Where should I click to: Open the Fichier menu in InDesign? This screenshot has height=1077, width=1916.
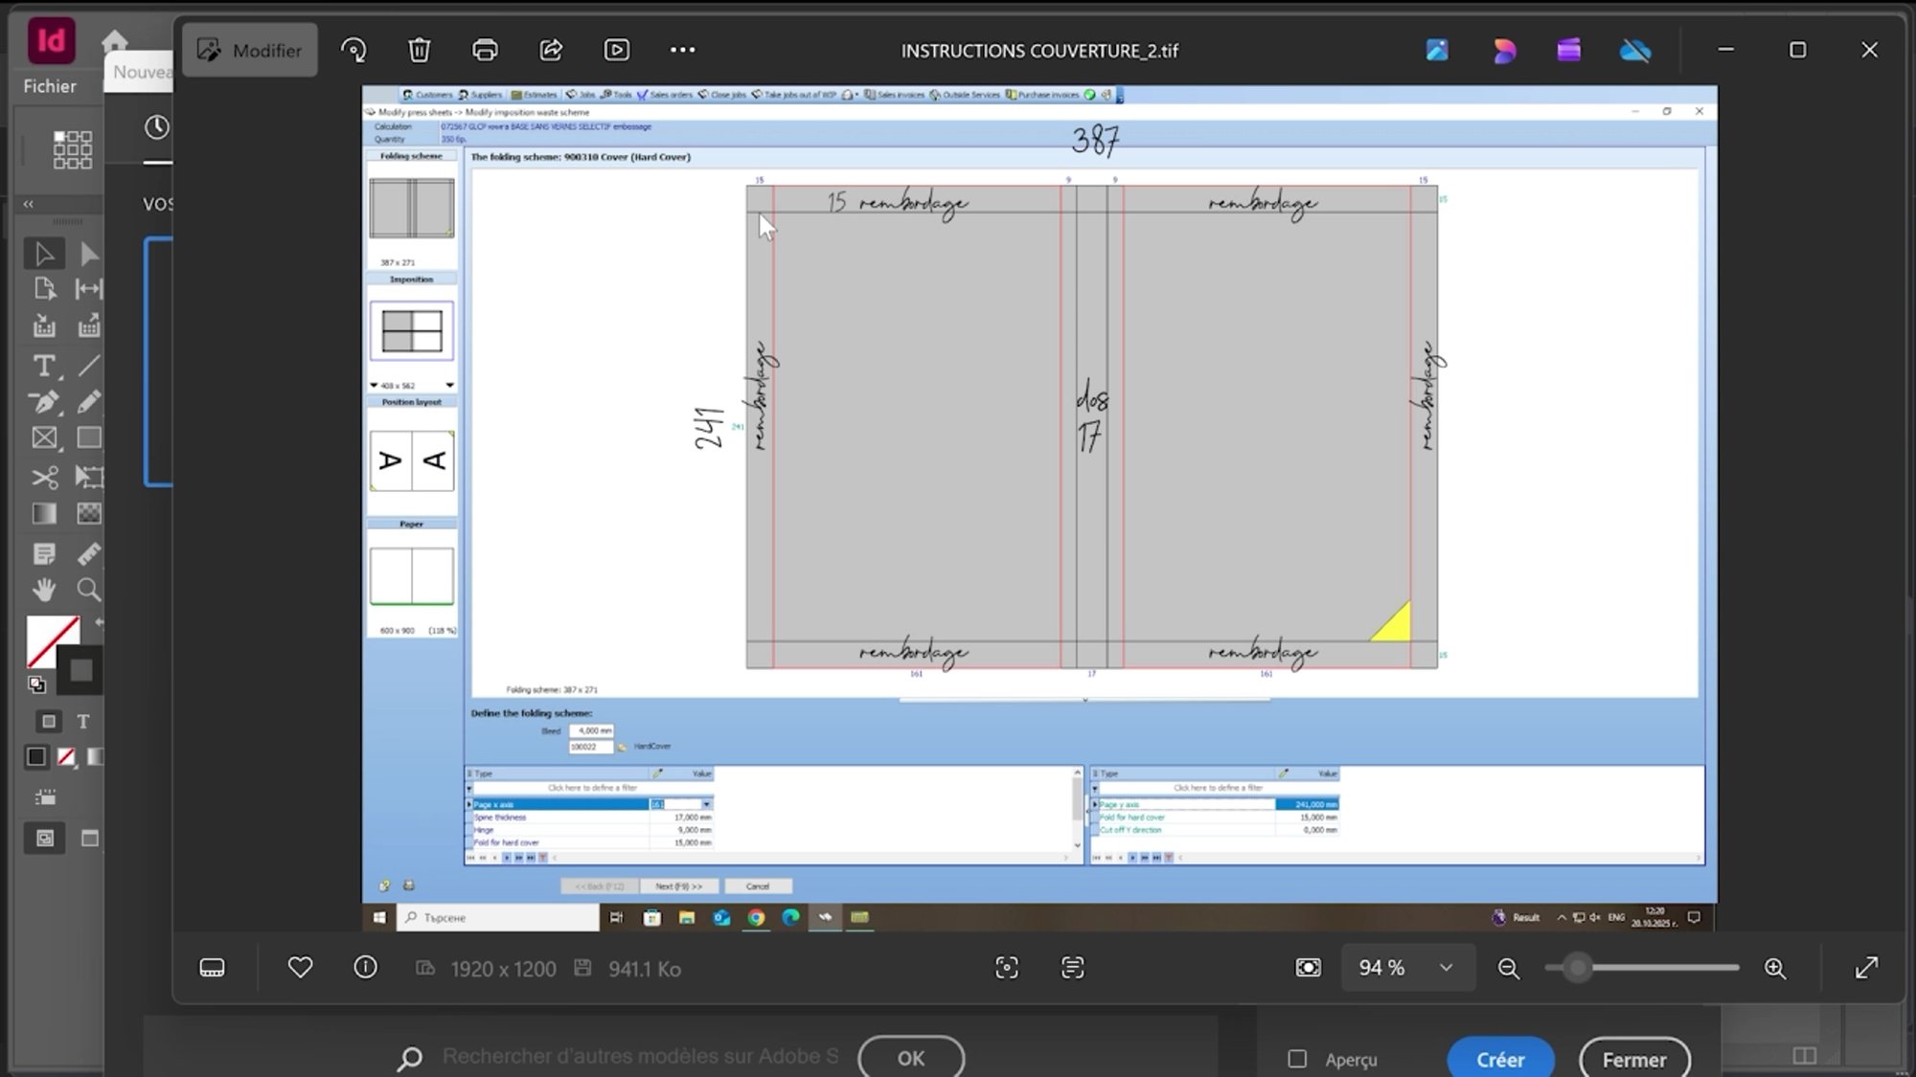[x=50, y=86]
